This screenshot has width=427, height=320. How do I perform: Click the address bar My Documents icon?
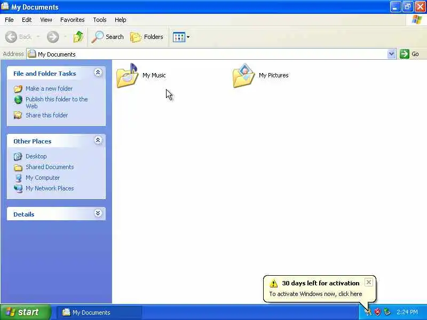[32, 54]
